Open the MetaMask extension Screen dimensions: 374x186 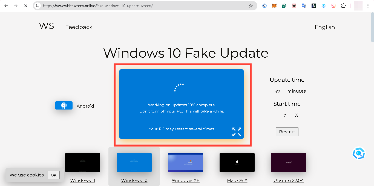(274, 5)
